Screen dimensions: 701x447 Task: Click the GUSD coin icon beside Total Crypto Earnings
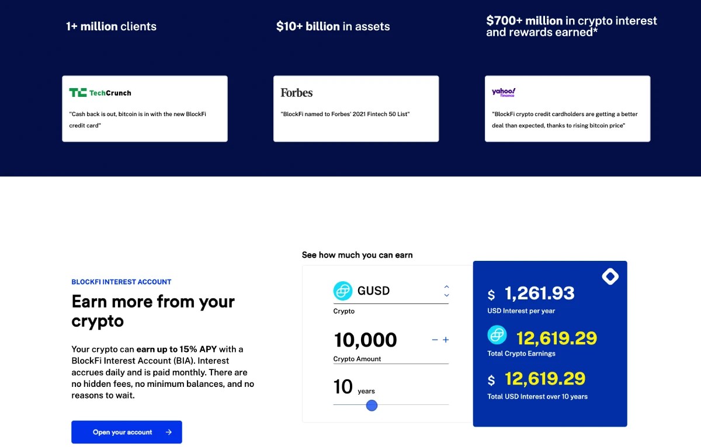497,335
